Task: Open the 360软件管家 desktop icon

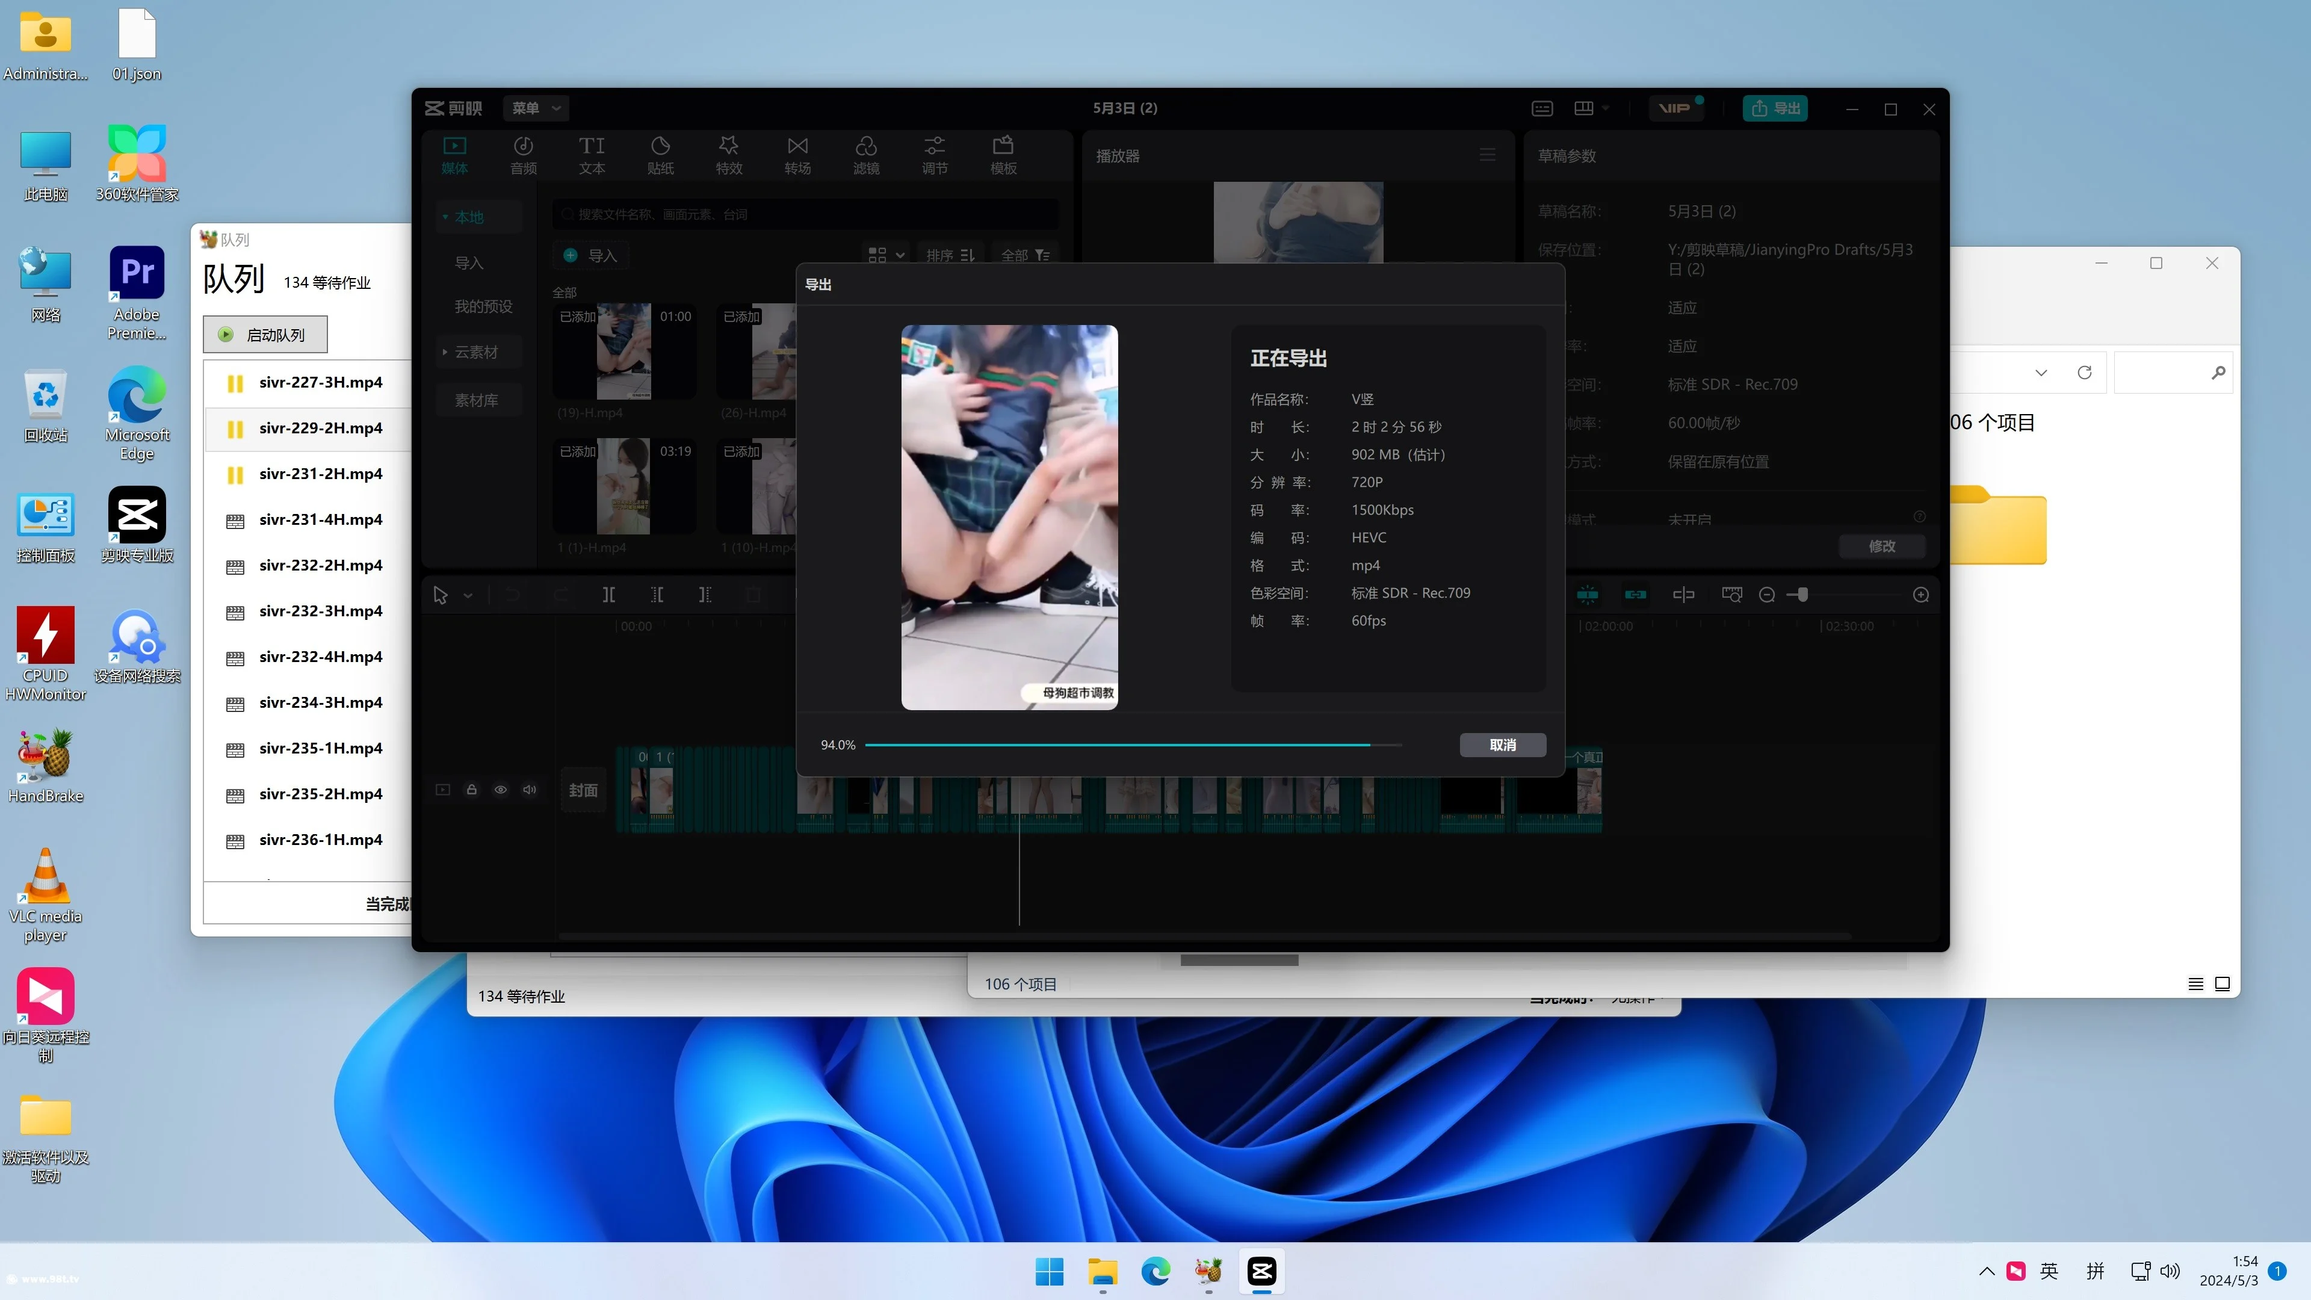Action: coord(137,164)
